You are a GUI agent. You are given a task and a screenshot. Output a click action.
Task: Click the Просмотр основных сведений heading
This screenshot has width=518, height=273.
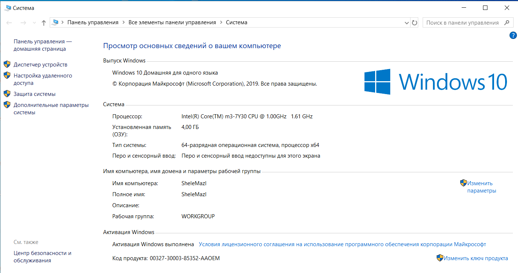click(192, 46)
